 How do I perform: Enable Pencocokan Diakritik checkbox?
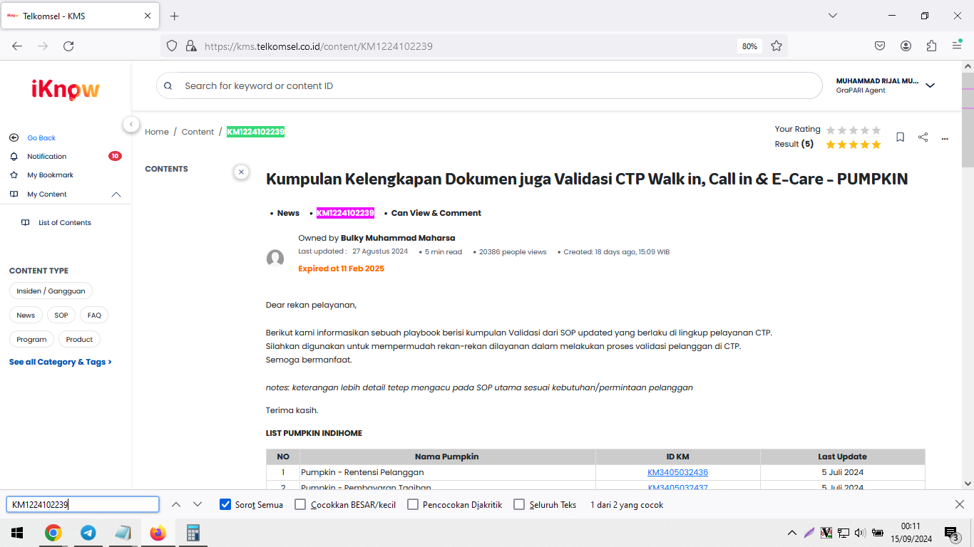pos(413,504)
